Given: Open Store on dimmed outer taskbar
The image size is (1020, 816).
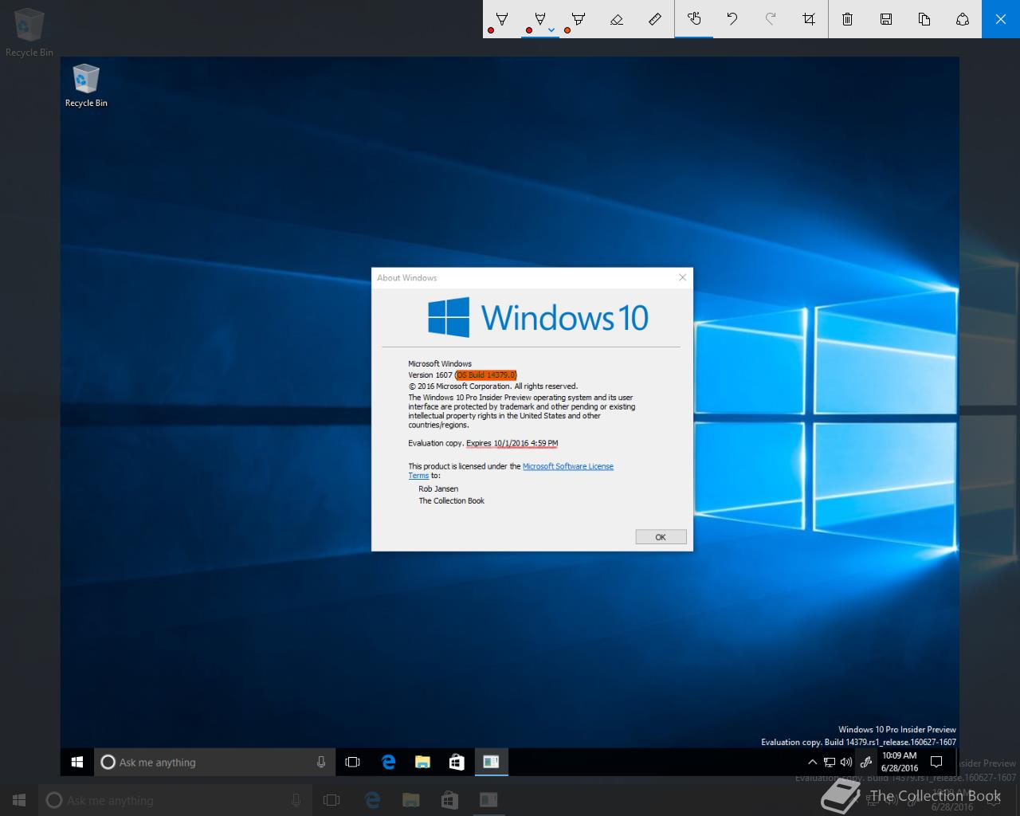Looking at the screenshot, I should [449, 800].
